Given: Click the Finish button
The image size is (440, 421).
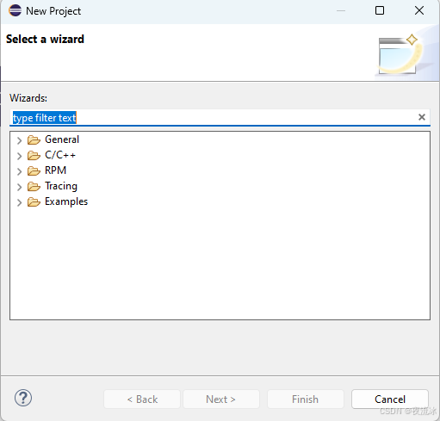Looking at the screenshot, I should coord(306,399).
